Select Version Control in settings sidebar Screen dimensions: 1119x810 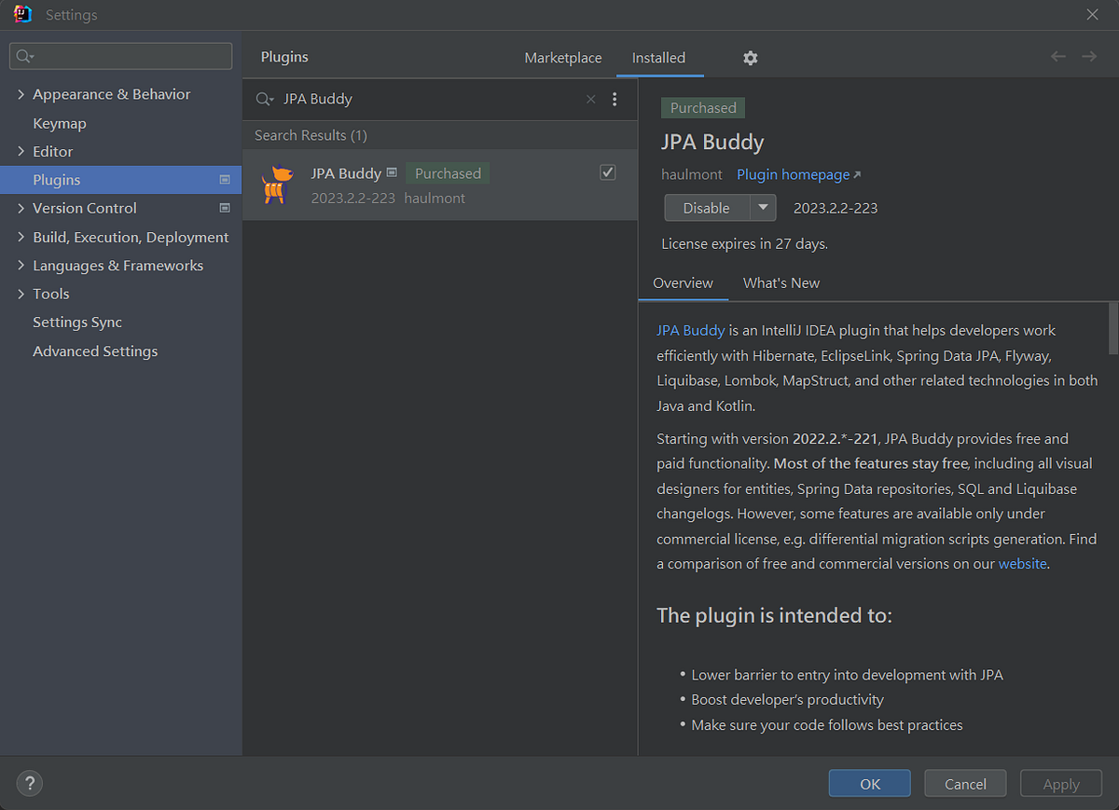point(84,208)
